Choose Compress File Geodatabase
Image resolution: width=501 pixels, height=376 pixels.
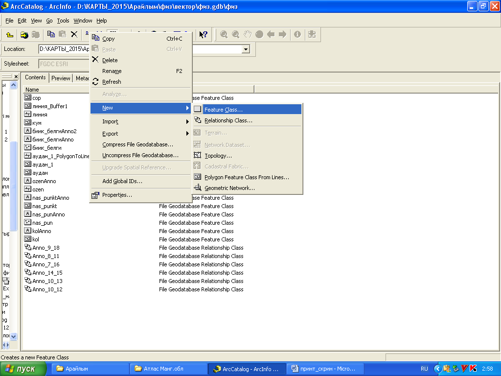click(x=140, y=144)
